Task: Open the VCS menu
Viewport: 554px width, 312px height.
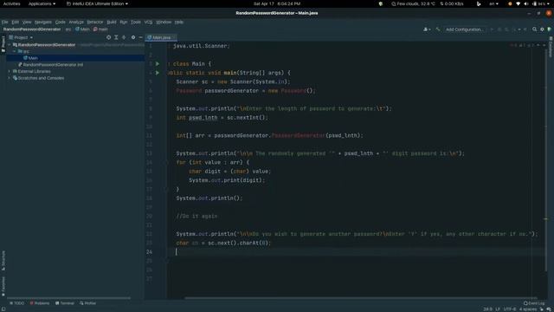Action: point(148,22)
